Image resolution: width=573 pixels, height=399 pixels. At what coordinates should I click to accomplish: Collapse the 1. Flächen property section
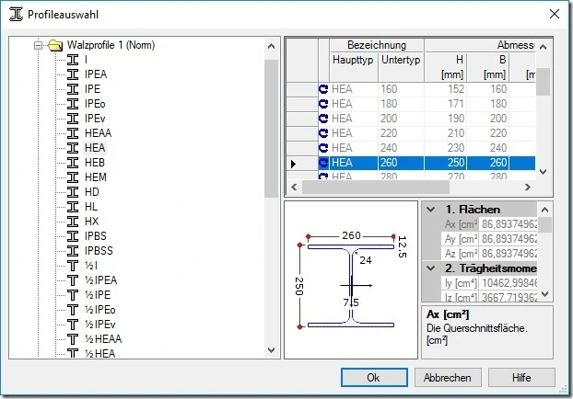[x=431, y=210]
